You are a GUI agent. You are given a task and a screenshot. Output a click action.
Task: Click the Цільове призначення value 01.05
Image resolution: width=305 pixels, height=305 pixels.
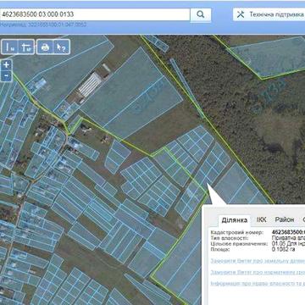pos(288,244)
